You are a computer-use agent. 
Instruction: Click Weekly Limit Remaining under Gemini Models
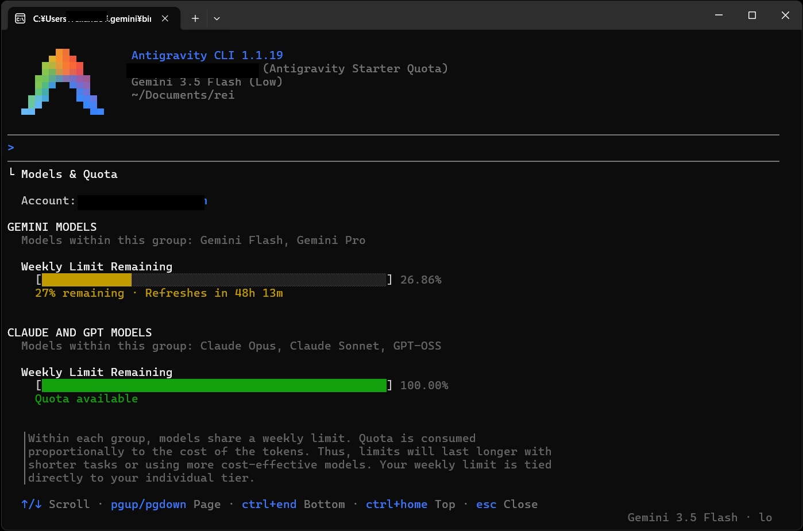coord(97,266)
